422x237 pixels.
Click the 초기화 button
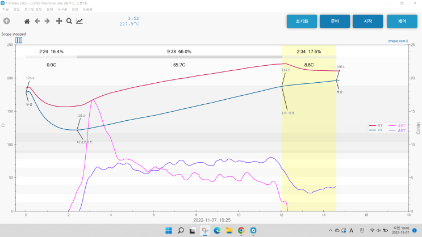point(302,21)
